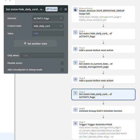Select Step 2 Add a pause action
140x140 pixels.
103,49
